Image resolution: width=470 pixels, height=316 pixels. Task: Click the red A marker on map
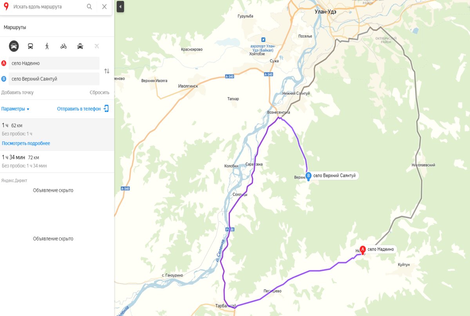(363, 249)
